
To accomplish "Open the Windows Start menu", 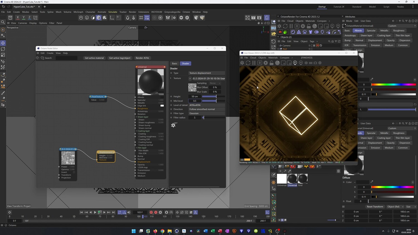I will [x=134, y=231].
